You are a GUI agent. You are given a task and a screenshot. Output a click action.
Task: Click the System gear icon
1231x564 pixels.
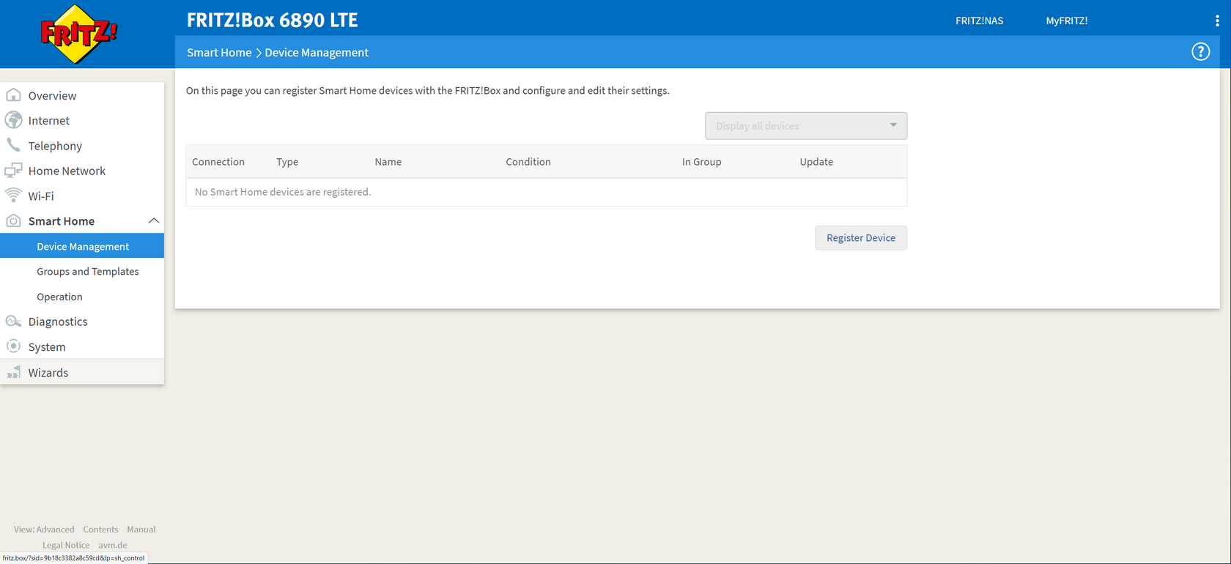(13, 346)
